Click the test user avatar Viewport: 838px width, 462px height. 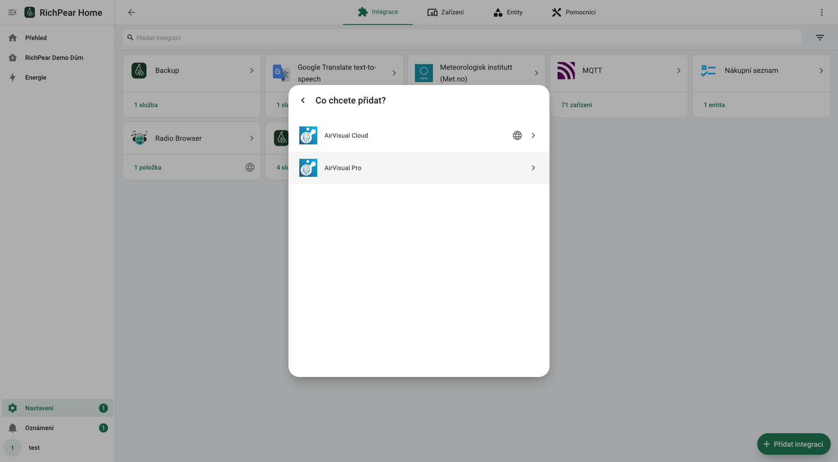click(13, 448)
